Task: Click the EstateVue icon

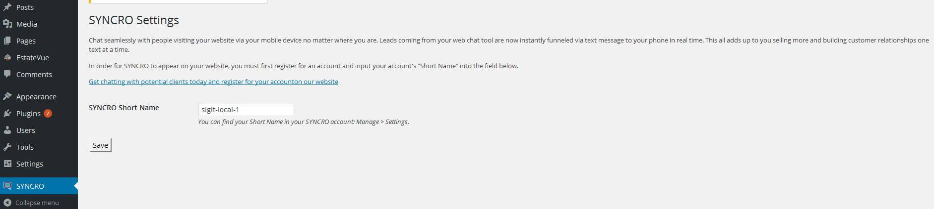Action: point(7,57)
